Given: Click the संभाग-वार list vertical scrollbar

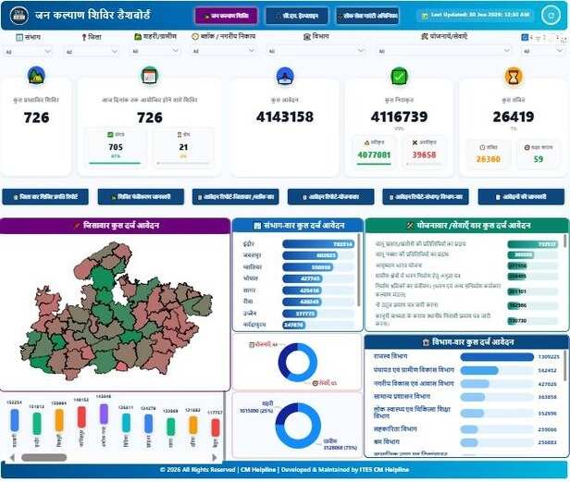Looking at the screenshot, I should click(359, 271).
